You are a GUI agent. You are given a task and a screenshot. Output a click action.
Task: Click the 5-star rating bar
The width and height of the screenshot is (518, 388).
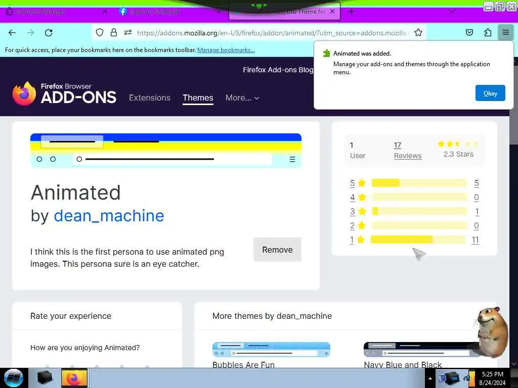tap(419, 183)
